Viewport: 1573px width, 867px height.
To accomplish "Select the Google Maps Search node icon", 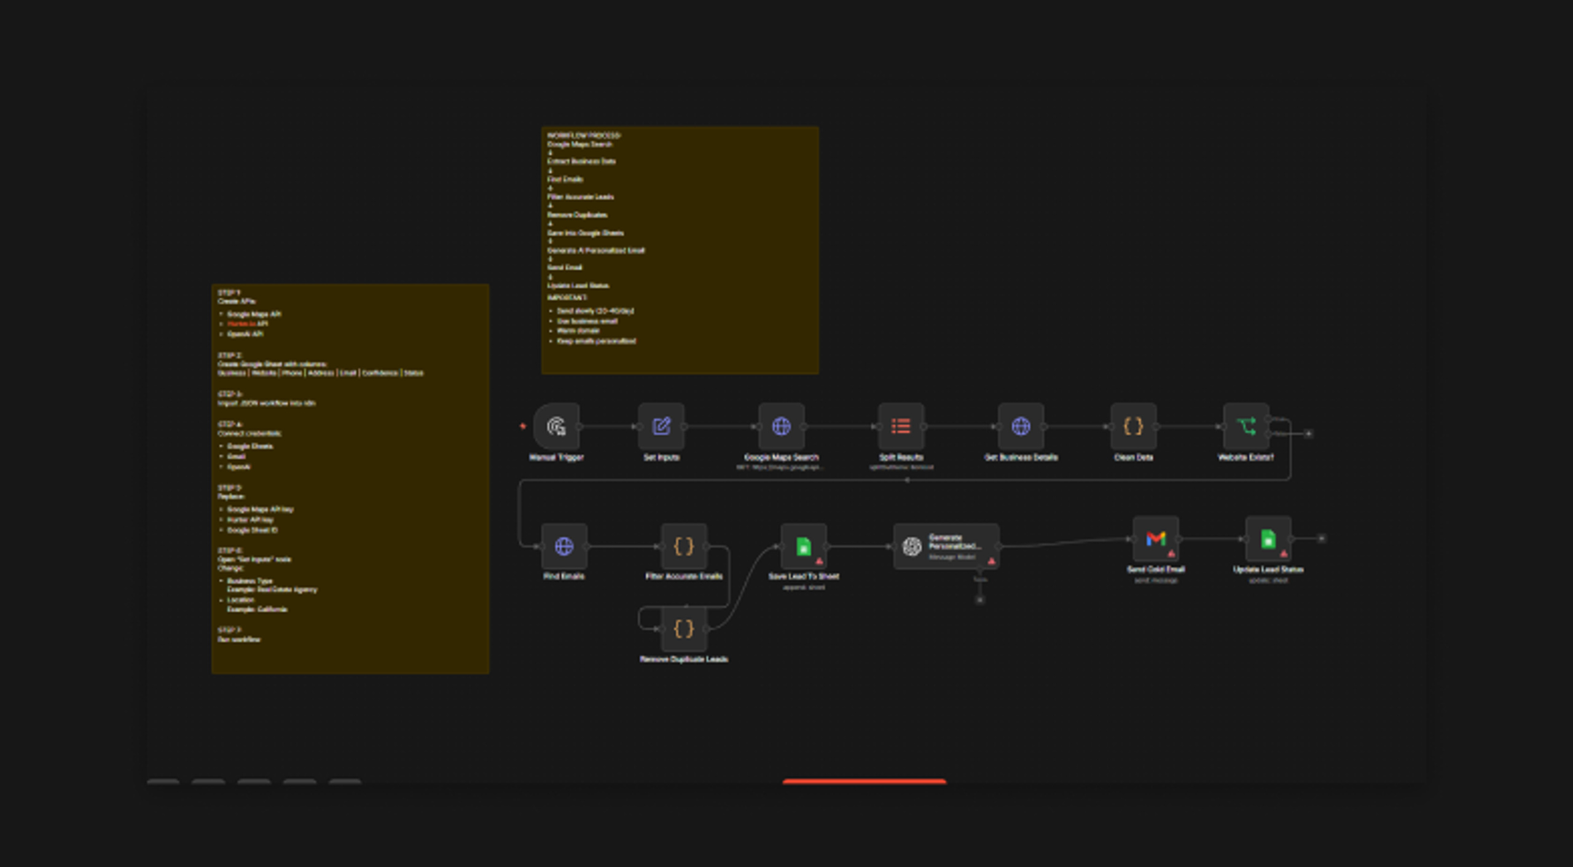I will point(781,426).
